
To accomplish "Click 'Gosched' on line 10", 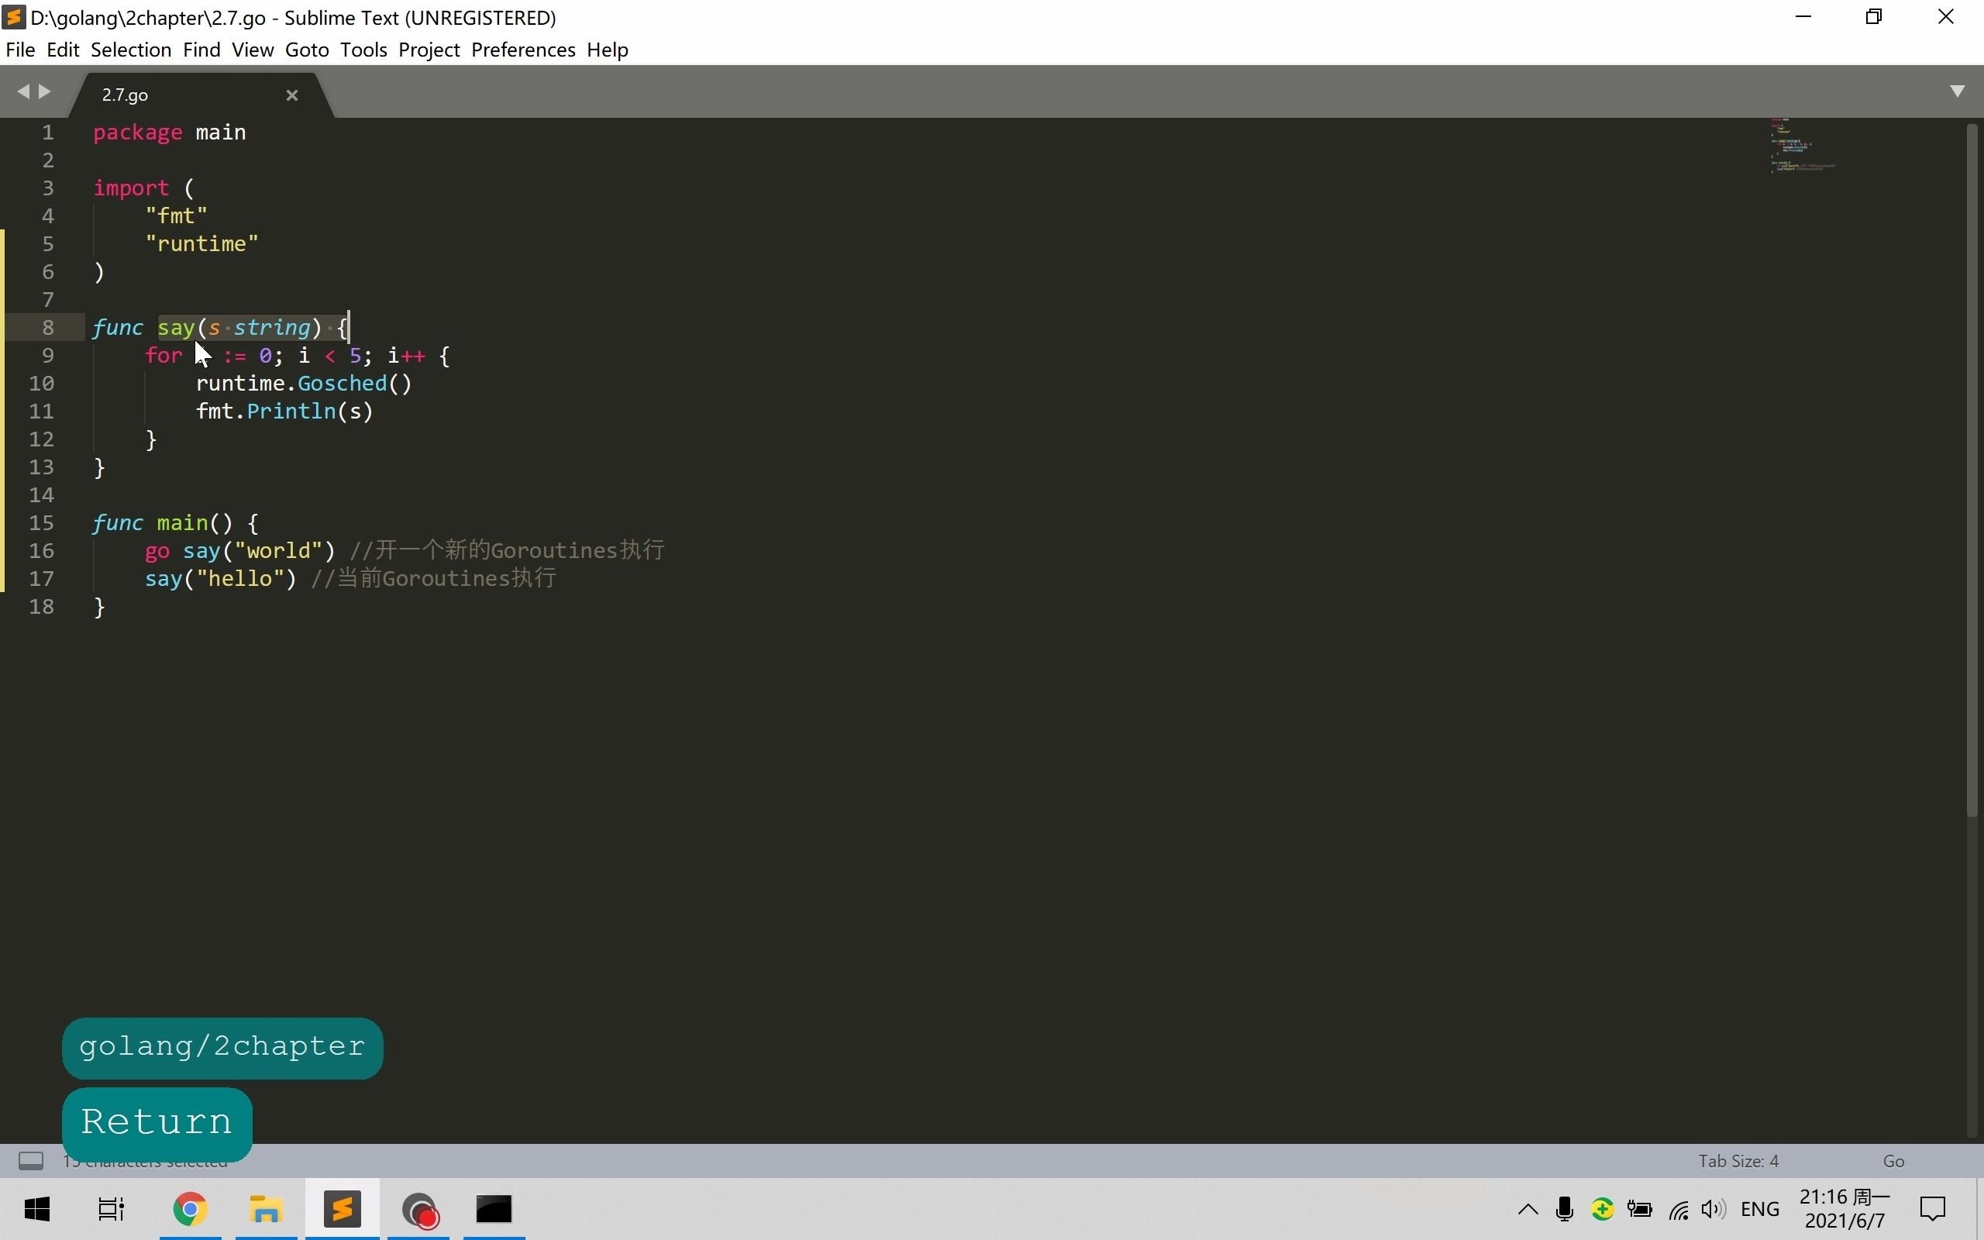I will (x=342, y=383).
